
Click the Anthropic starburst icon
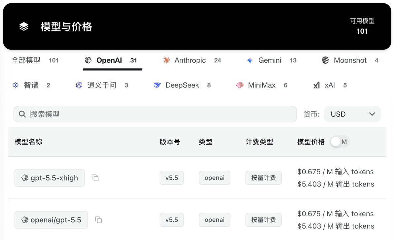pos(166,60)
